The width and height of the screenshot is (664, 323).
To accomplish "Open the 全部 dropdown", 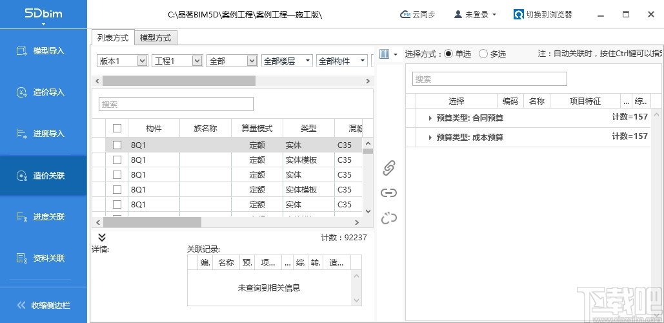I will point(232,61).
